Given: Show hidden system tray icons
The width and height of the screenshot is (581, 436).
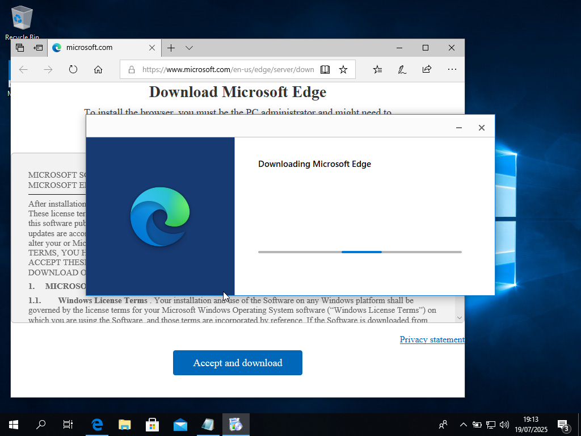Looking at the screenshot, I should point(464,424).
